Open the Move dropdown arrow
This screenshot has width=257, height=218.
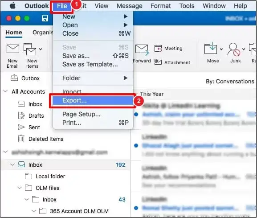point(221,49)
